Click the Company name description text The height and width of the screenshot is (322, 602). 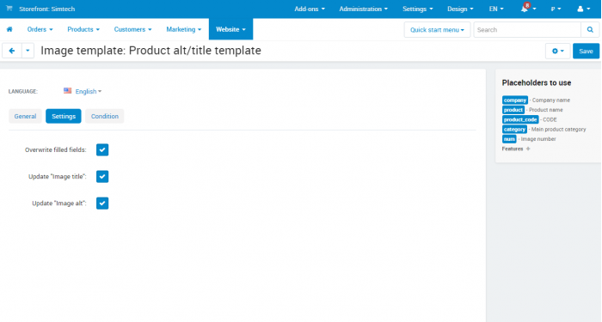click(551, 100)
